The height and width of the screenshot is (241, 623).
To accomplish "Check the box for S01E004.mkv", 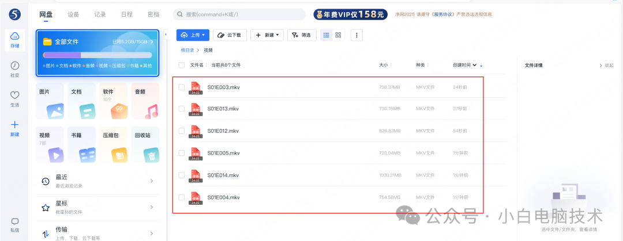I will click(x=182, y=197).
